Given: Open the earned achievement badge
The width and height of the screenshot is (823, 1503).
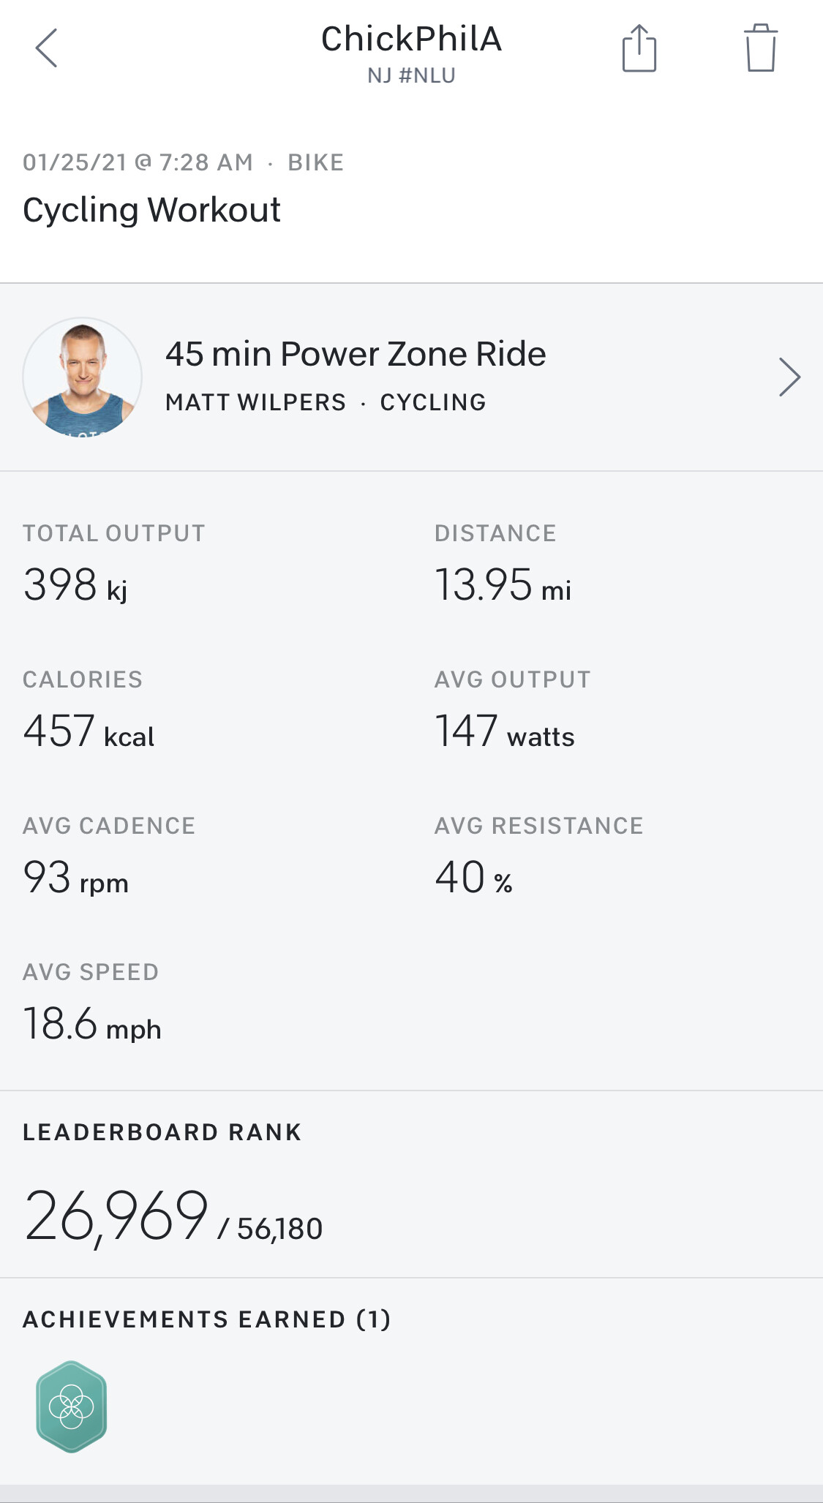Looking at the screenshot, I should coord(72,1406).
